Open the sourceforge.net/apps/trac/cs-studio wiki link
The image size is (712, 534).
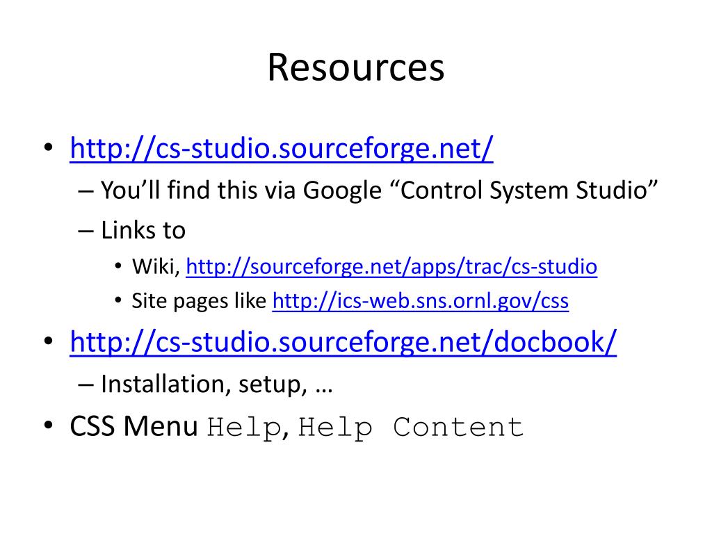[x=391, y=266]
